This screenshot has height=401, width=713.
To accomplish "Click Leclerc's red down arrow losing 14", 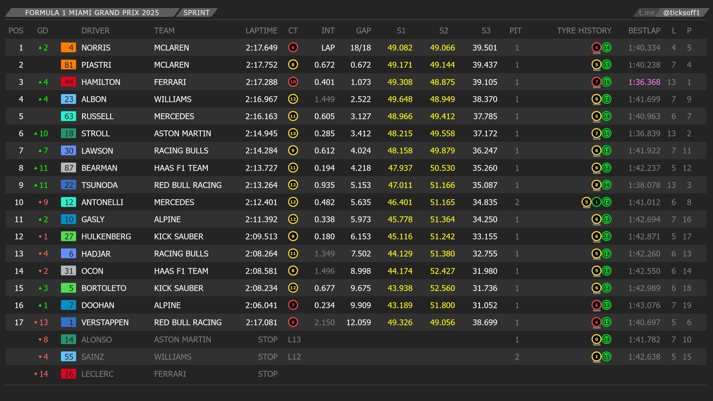I will pyautogui.click(x=36, y=374).
